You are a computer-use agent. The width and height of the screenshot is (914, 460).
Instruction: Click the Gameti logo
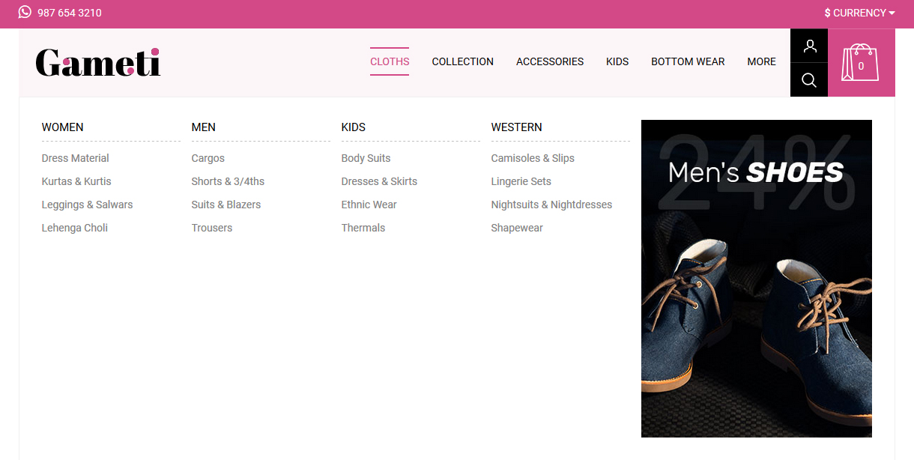pos(98,63)
